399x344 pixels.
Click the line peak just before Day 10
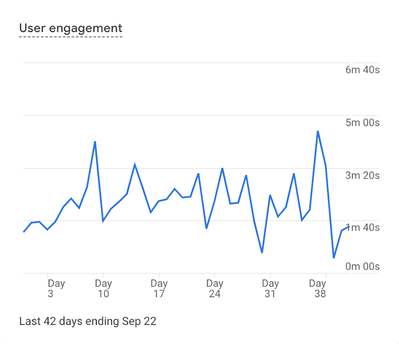point(95,142)
